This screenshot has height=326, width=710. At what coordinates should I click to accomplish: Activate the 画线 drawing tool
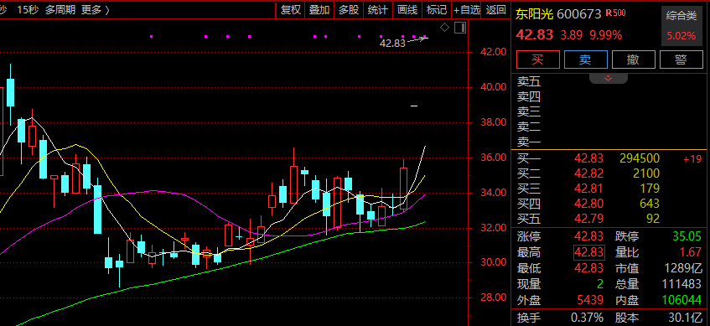(407, 10)
